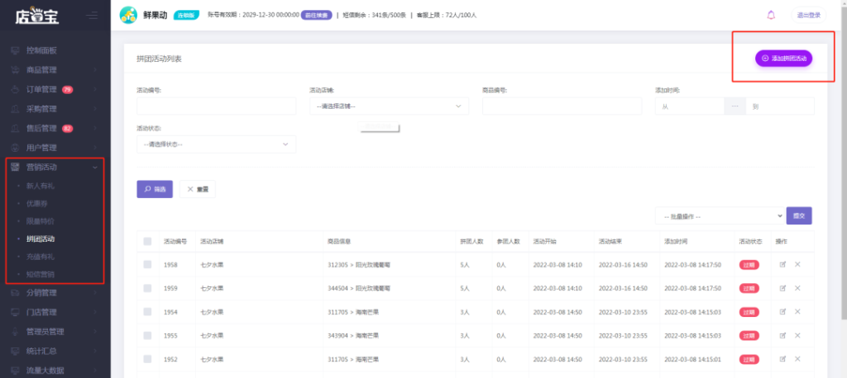
Task: Focus the 活动编号 input field
Action: coord(216,106)
